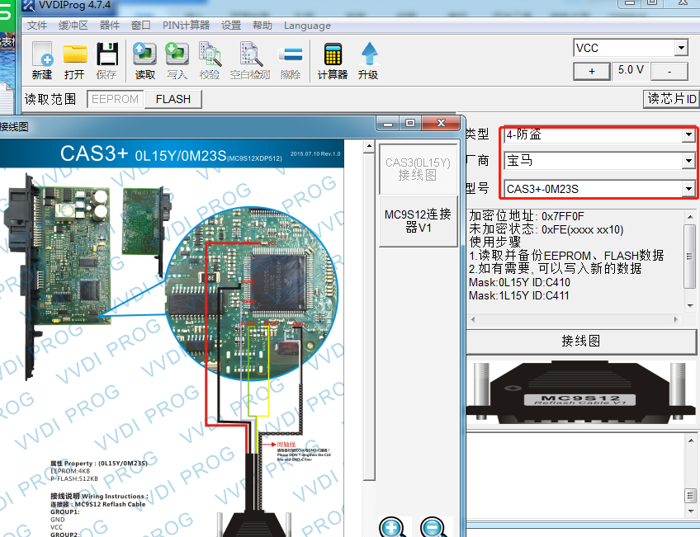Click the 读芯片ID button

[671, 98]
